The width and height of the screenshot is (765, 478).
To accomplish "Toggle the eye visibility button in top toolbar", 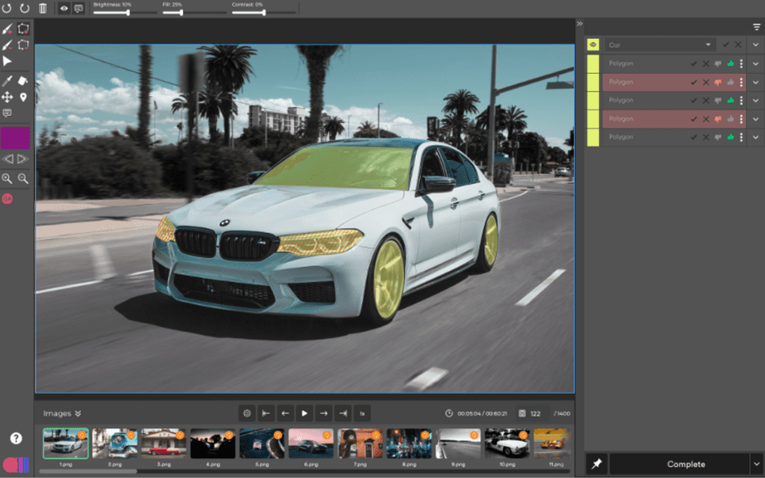I will (64, 8).
